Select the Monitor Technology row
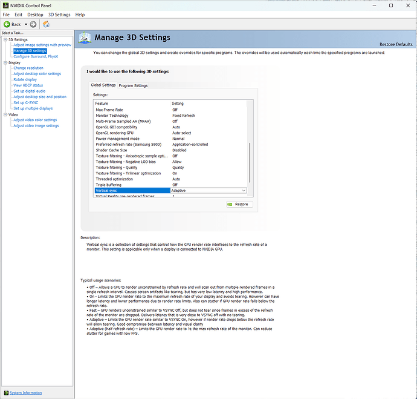 170,116
